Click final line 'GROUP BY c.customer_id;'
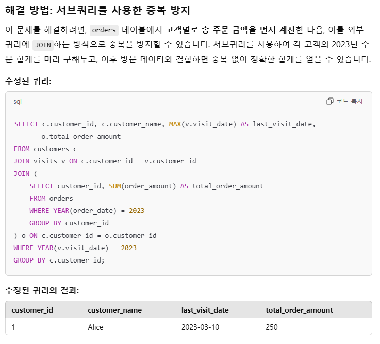Screen dimensions: 380x344 59,260
